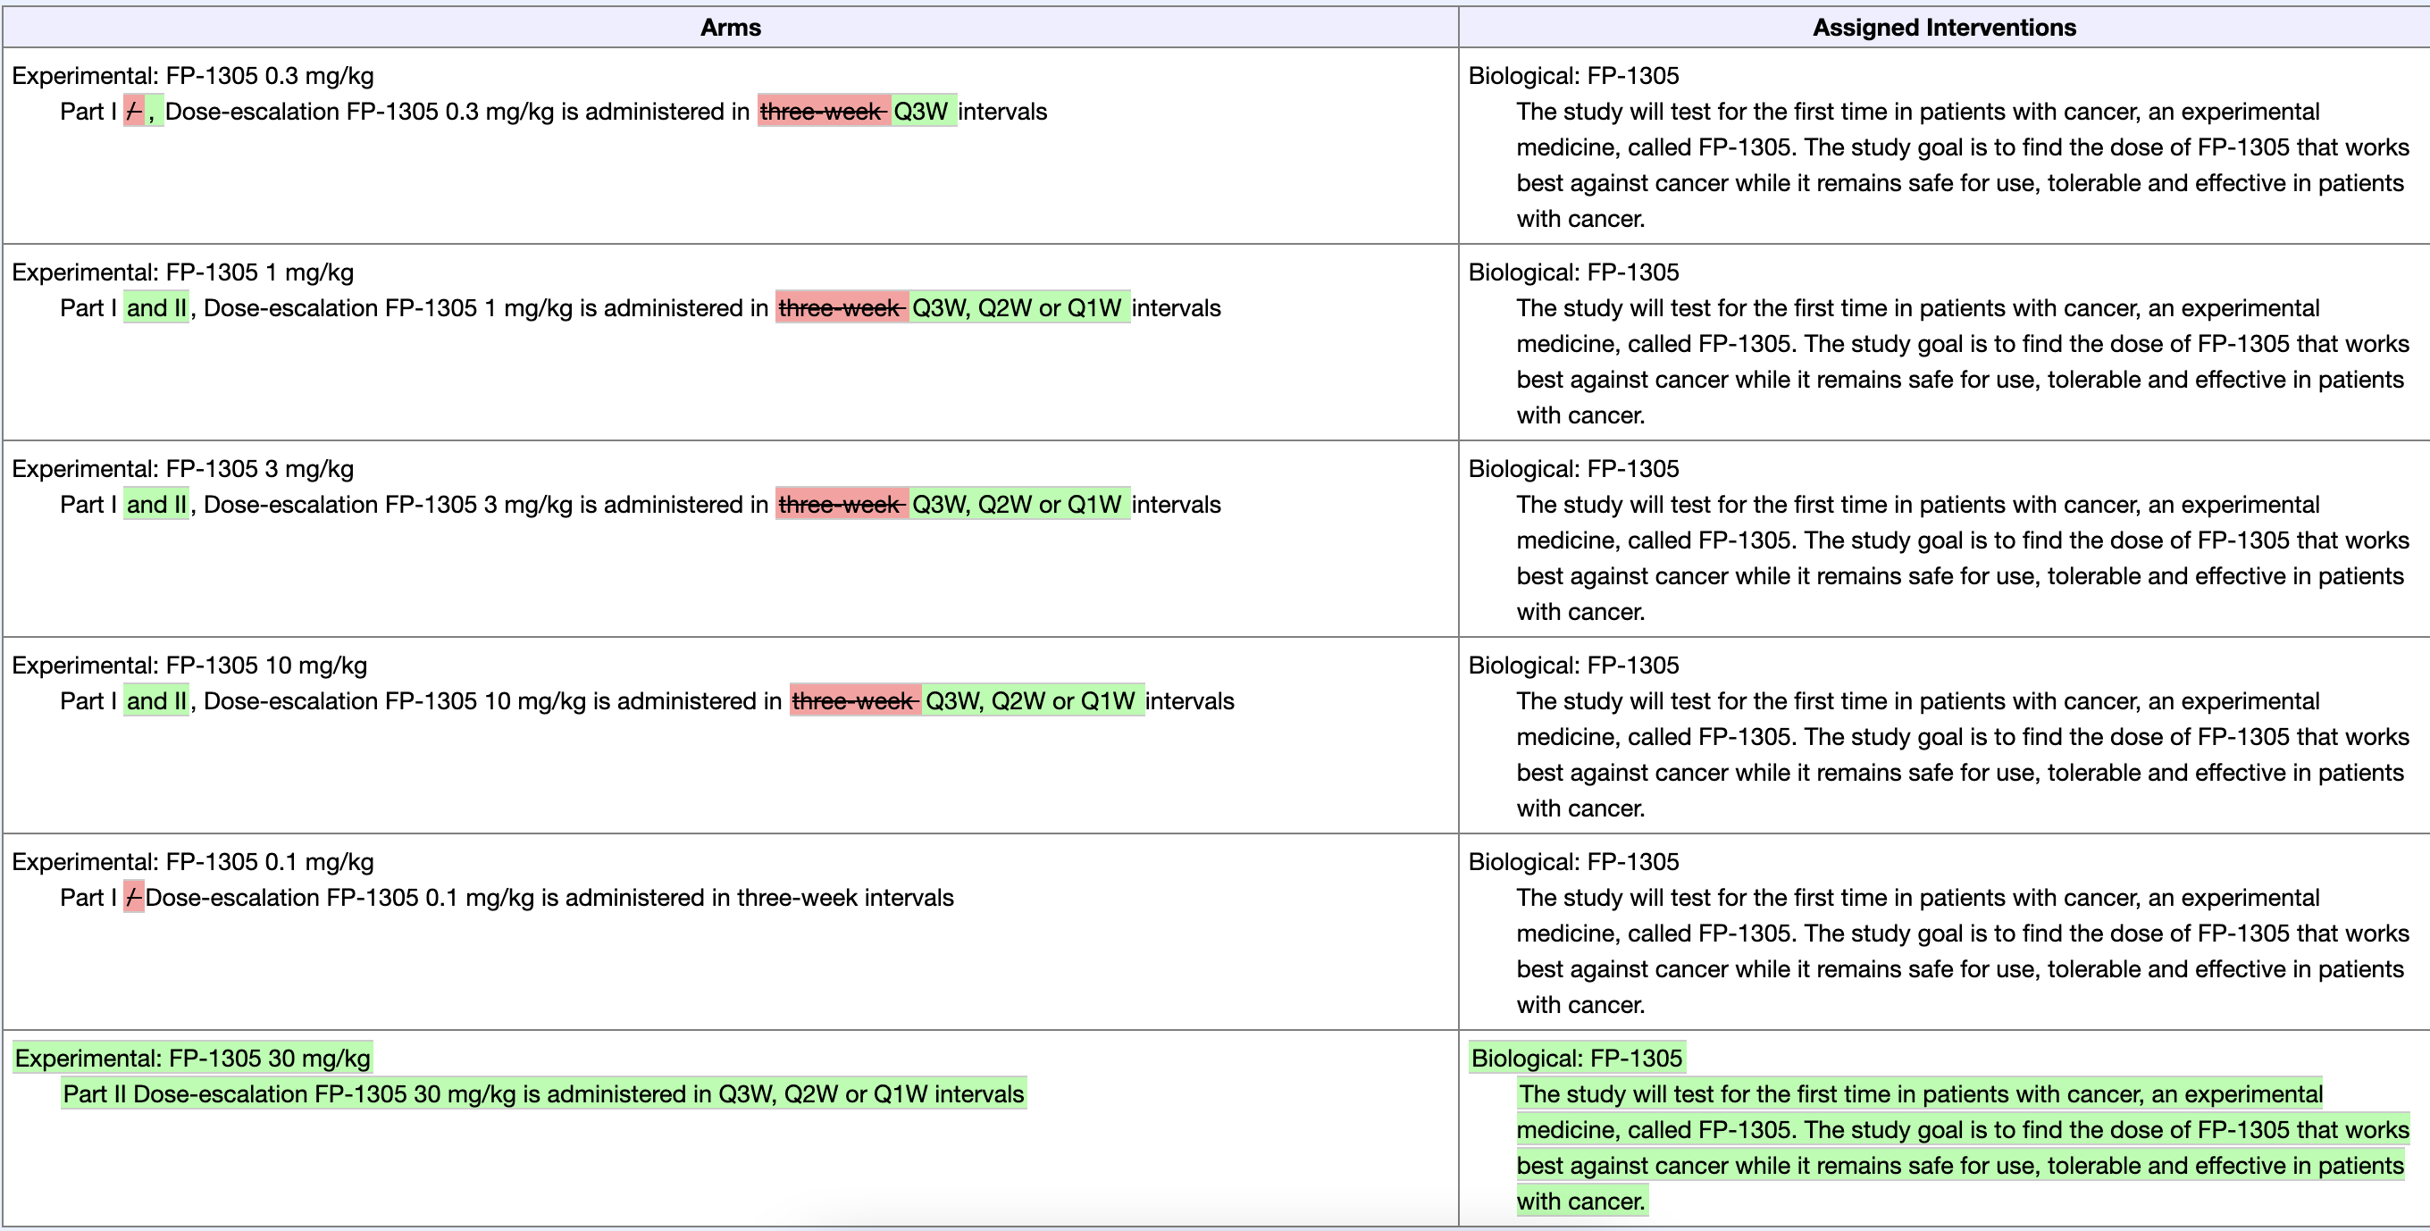This screenshot has height=1231, width=2430.
Task: Click the green 'and II' in 10 mg/kg row
Action: coord(156,701)
